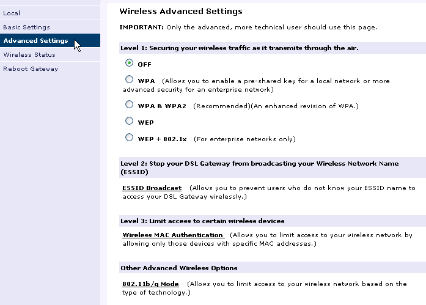Click the Wireless Advanced Settings heading
The height and width of the screenshot is (305, 426).
(181, 11)
